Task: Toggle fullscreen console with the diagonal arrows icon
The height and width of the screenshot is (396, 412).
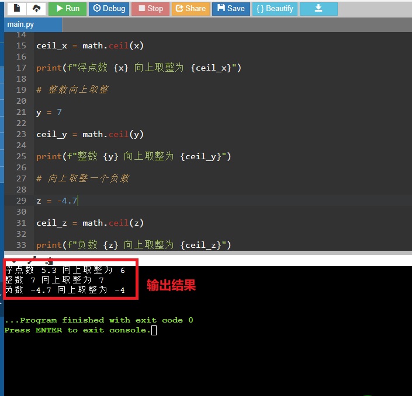Action: point(31,260)
